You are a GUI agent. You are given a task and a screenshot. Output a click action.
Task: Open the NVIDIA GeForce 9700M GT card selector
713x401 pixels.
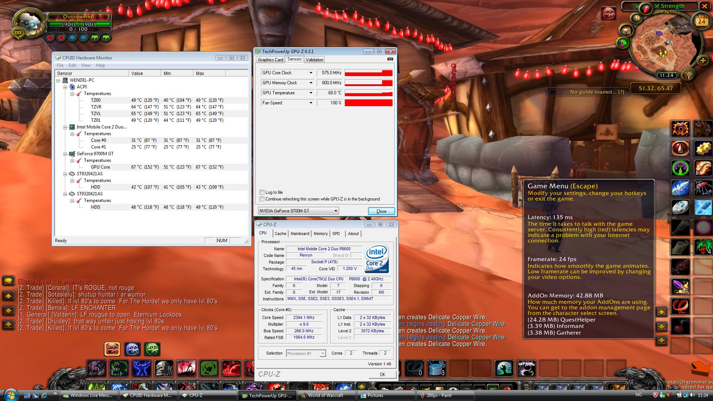(x=298, y=211)
